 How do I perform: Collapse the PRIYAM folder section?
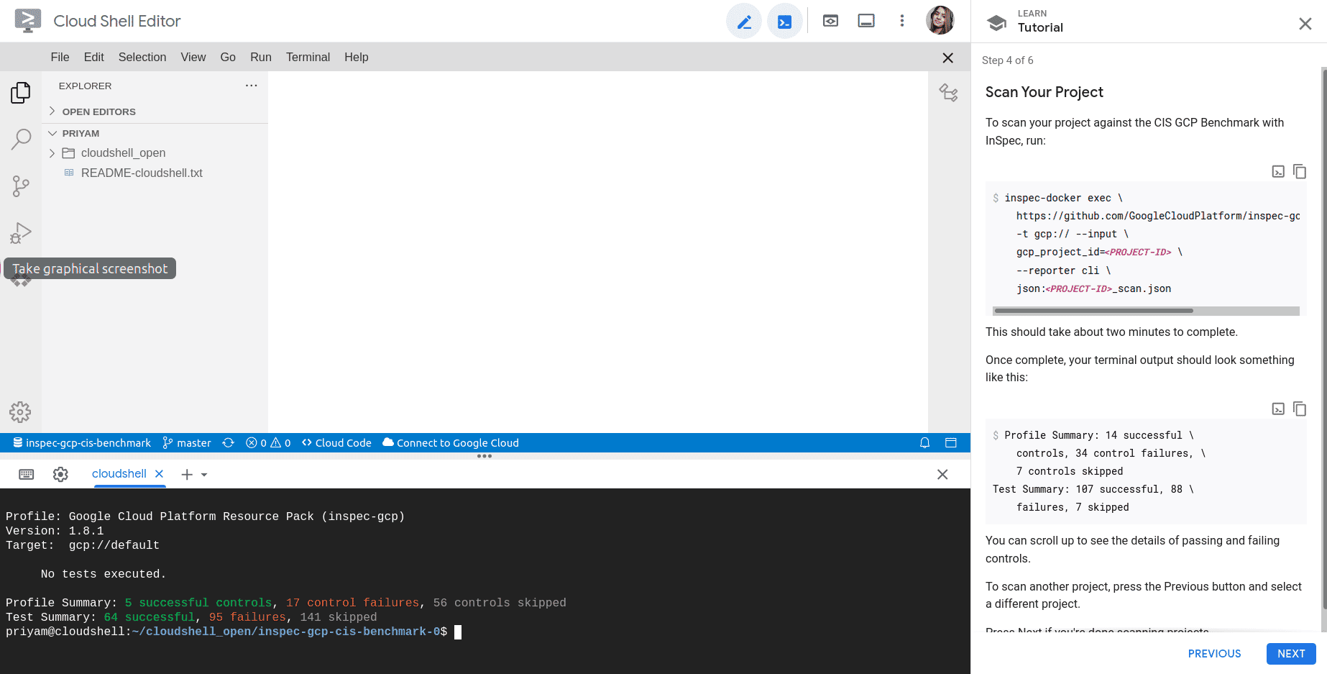[155, 133]
